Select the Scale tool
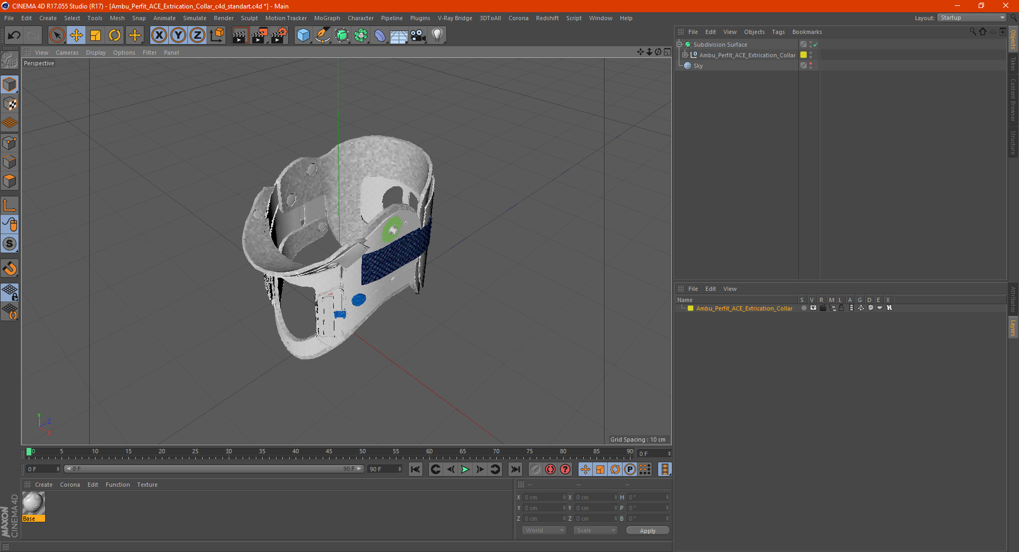The image size is (1019, 552). pos(96,36)
